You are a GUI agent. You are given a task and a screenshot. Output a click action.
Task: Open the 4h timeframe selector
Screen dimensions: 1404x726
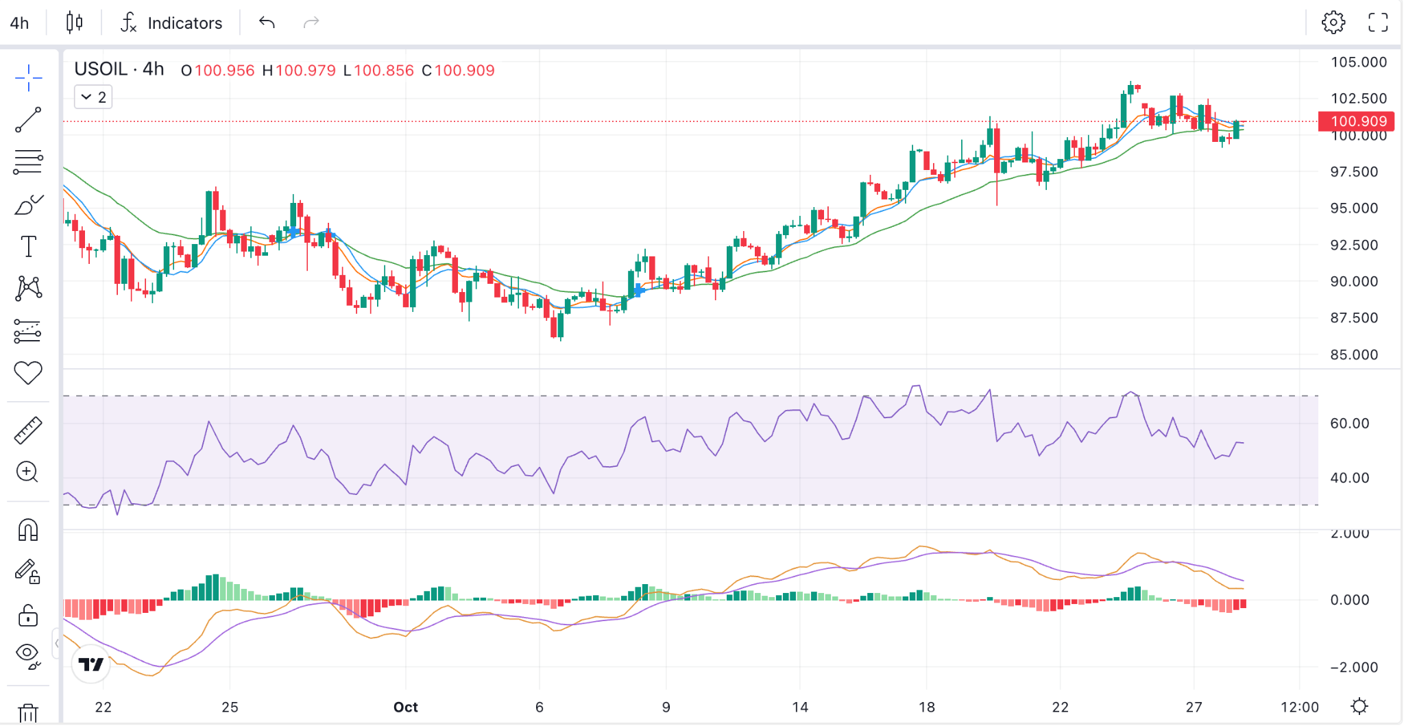click(x=20, y=23)
